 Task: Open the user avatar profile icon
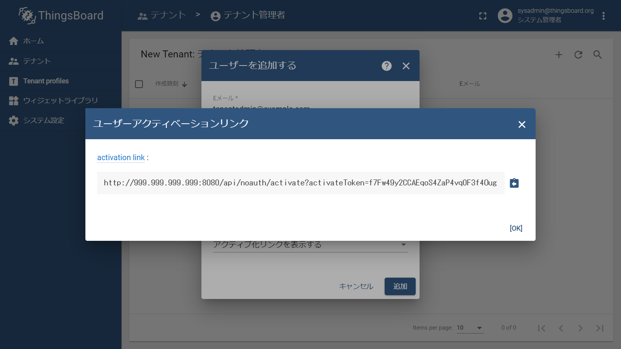(x=505, y=16)
